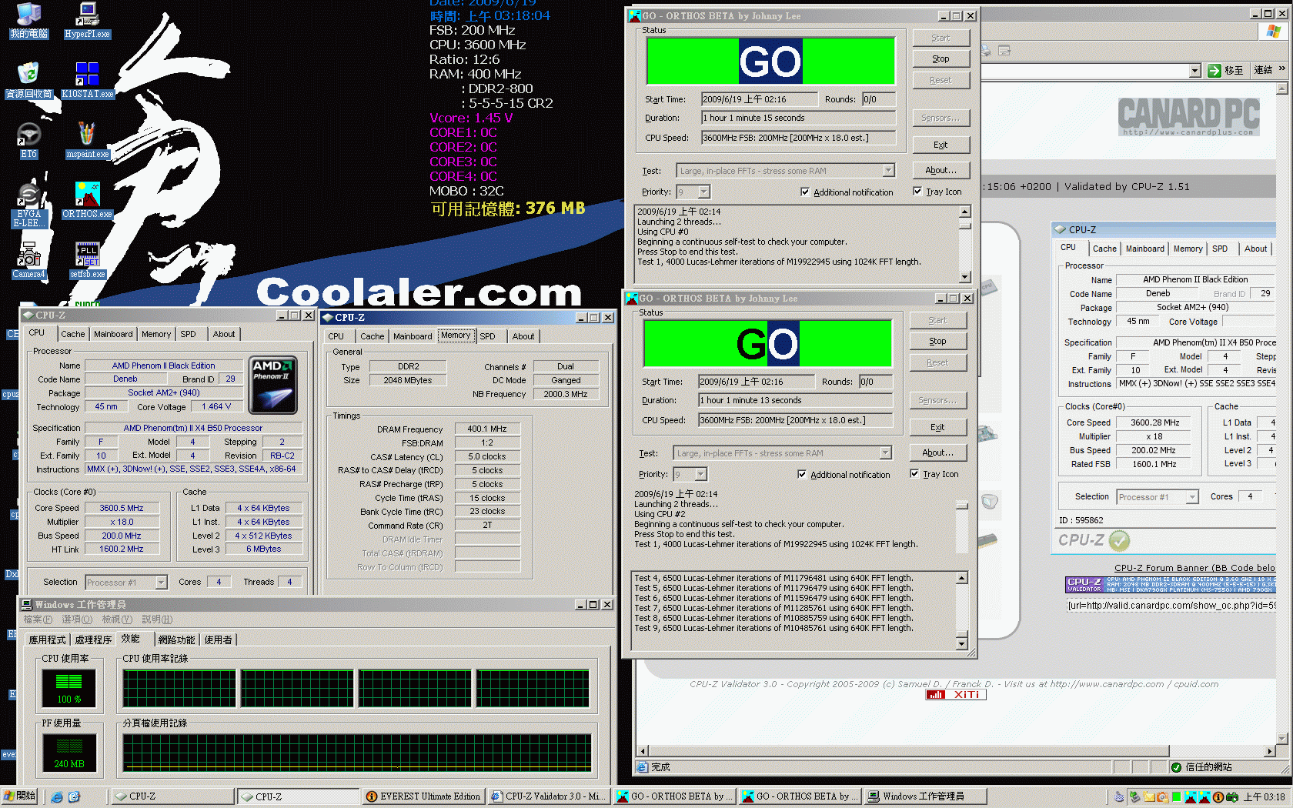The width and height of the screenshot is (1293, 808).
Task: Open the ORTHOS.exe desktop icon
Action: click(x=87, y=200)
